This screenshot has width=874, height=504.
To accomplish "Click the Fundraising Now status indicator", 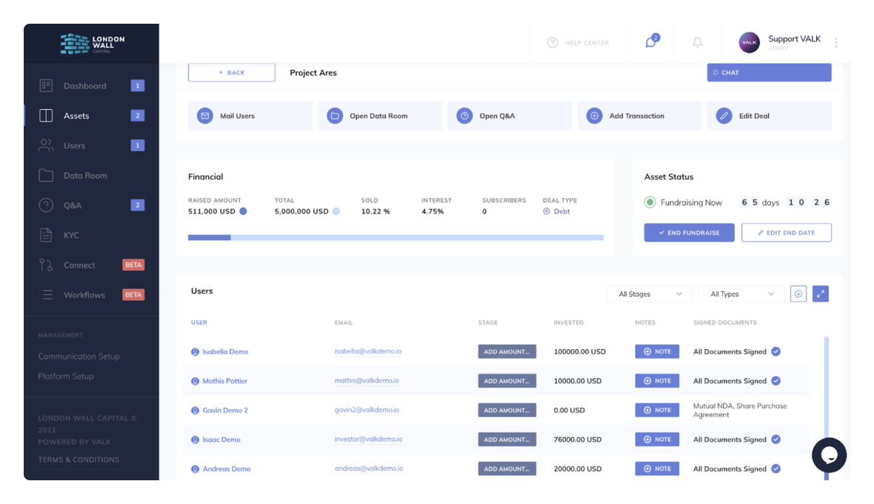I will (650, 202).
